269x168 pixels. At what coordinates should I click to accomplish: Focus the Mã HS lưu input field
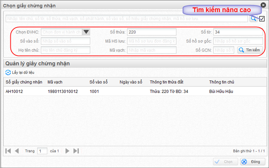152,41
